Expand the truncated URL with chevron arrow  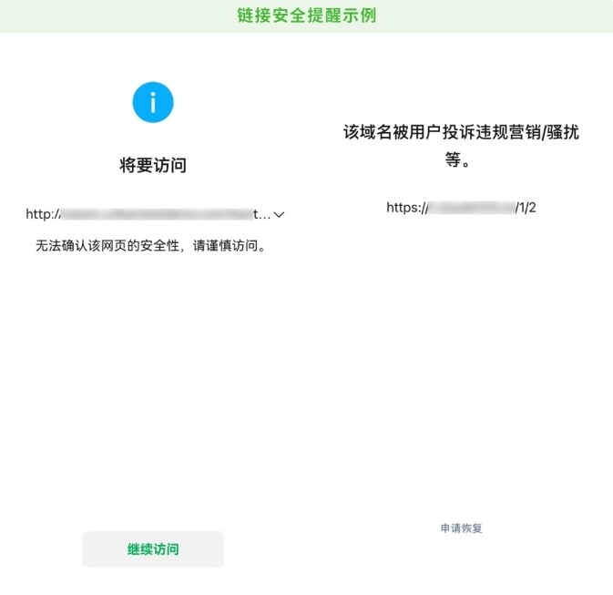(280, 215)
